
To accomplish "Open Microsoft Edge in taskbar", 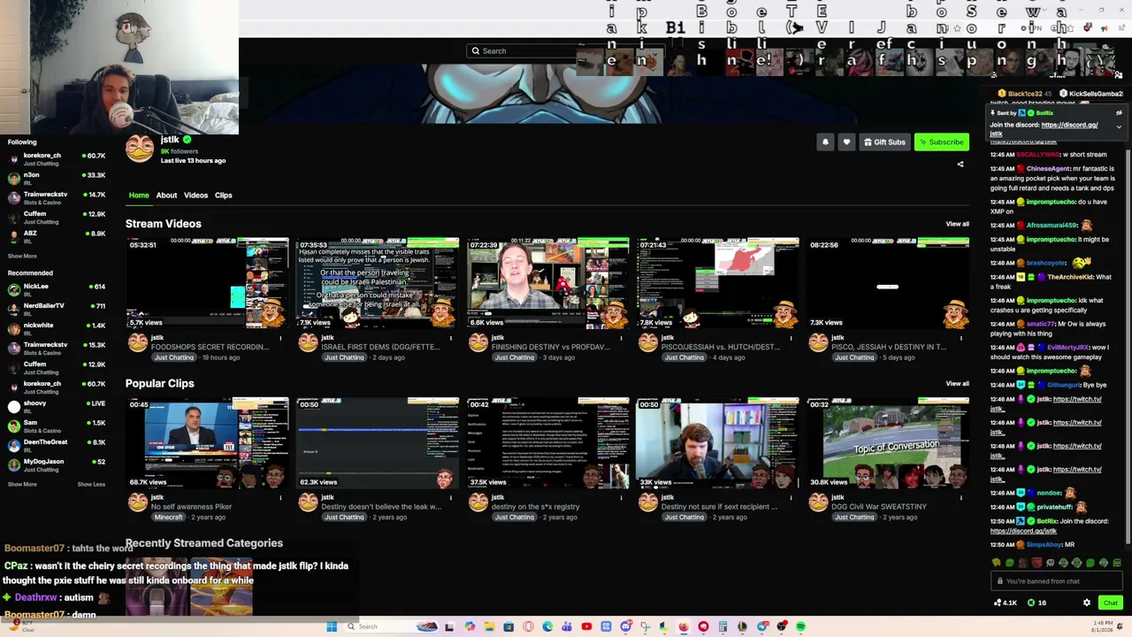I will pos(547,626).
